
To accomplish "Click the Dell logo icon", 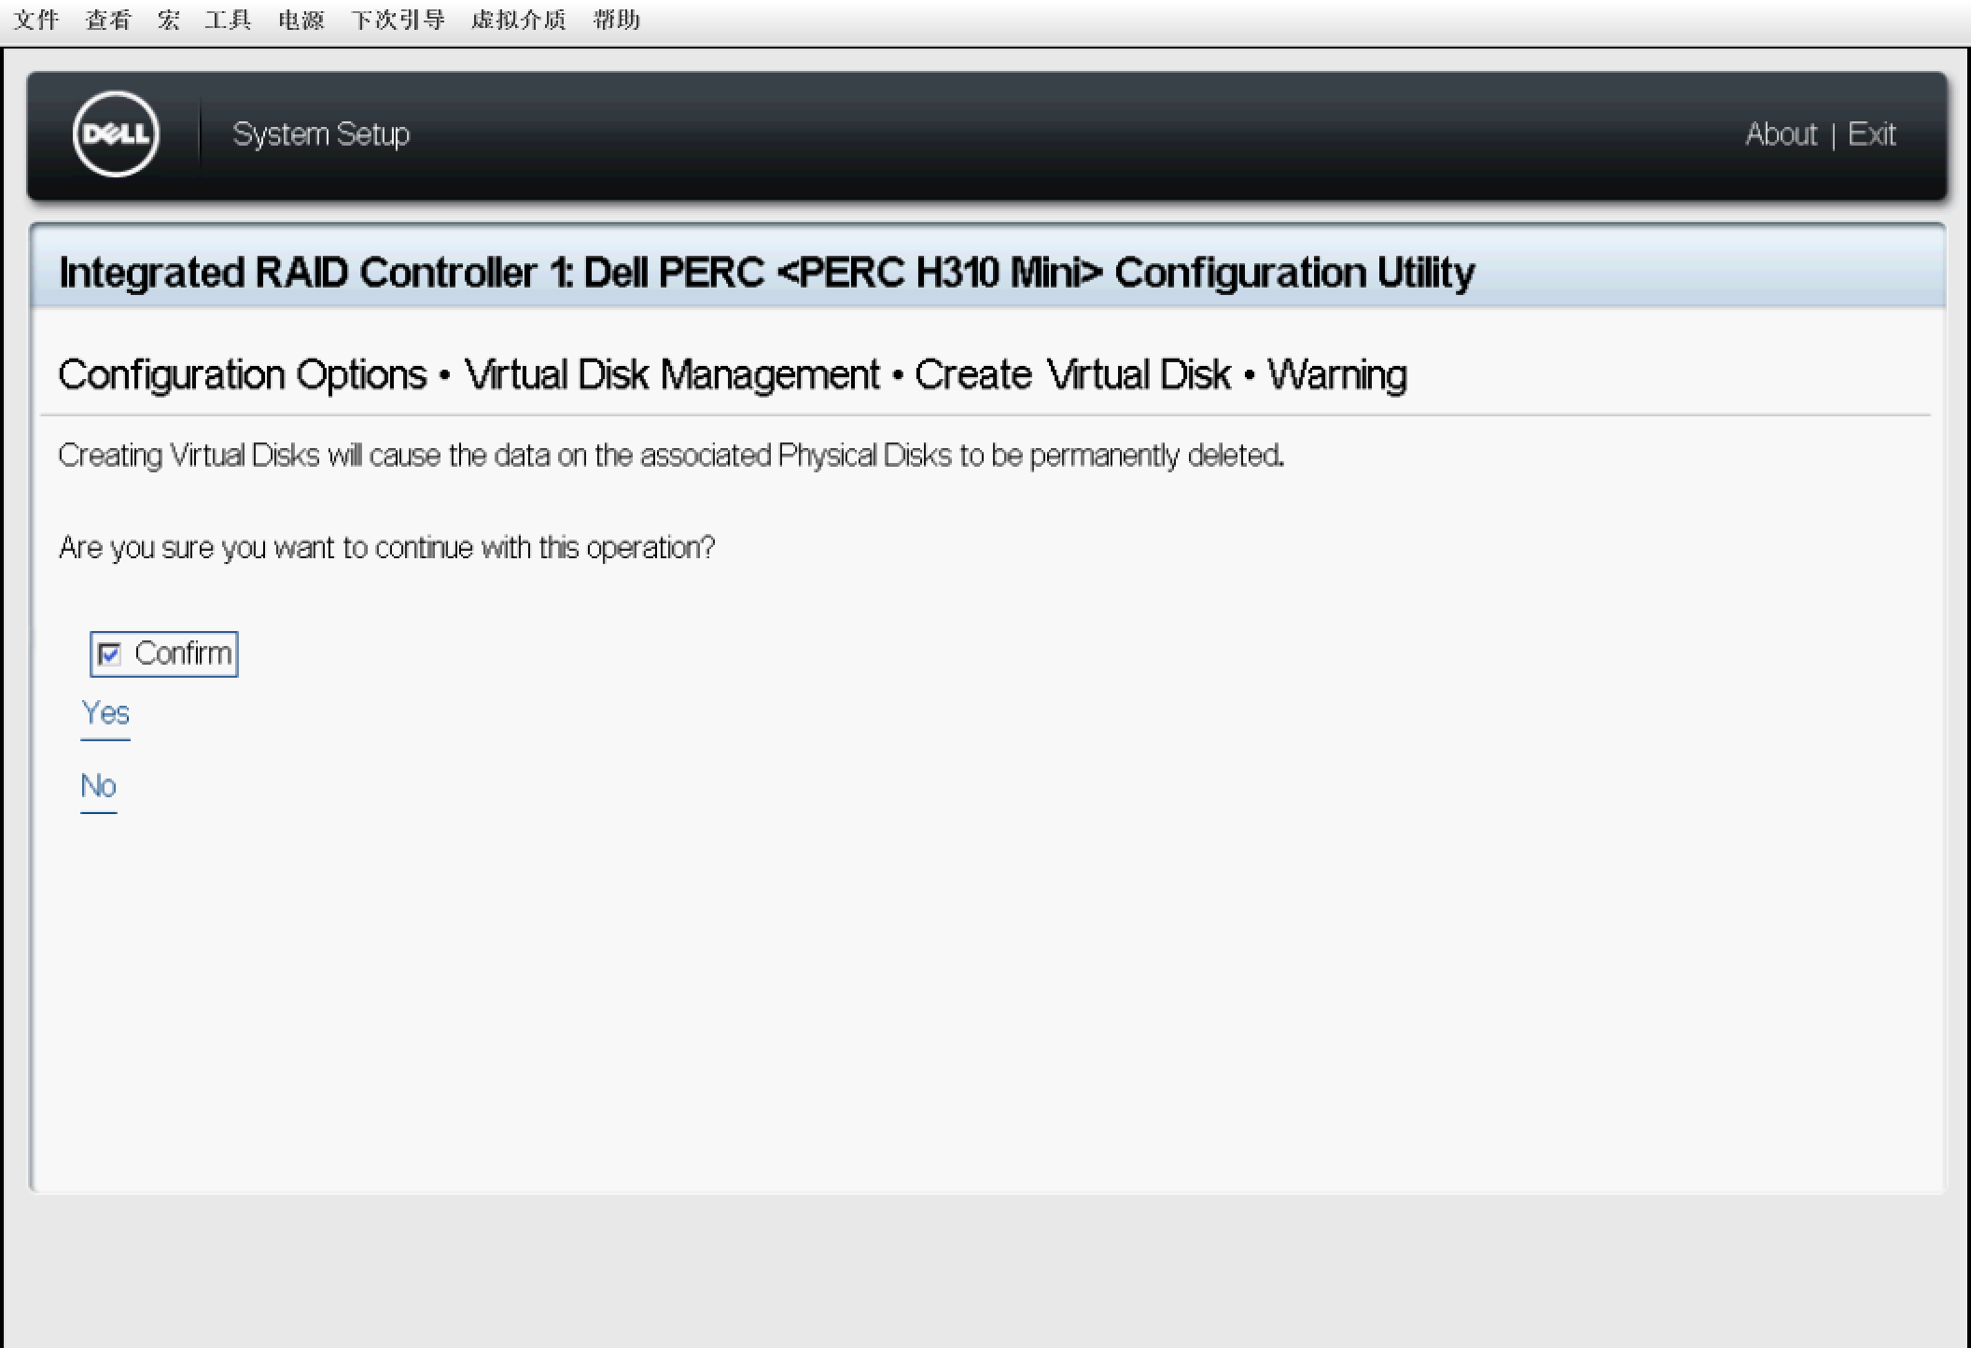I will point(116,134).
